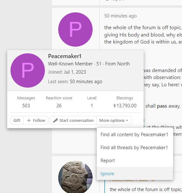Follow Peacemaker1 using the Follow button
The height and width of the screenshot is (193, 182).
[x=36, y=120]
